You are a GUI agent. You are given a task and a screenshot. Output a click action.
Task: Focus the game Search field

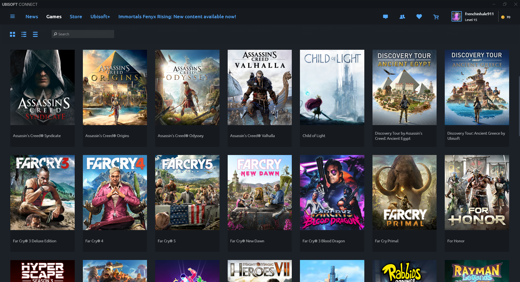pos(83,34)
